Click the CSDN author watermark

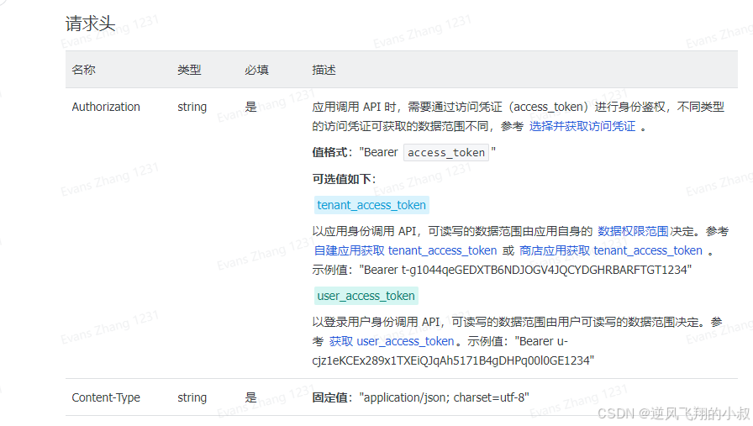(x=674, y=413)
